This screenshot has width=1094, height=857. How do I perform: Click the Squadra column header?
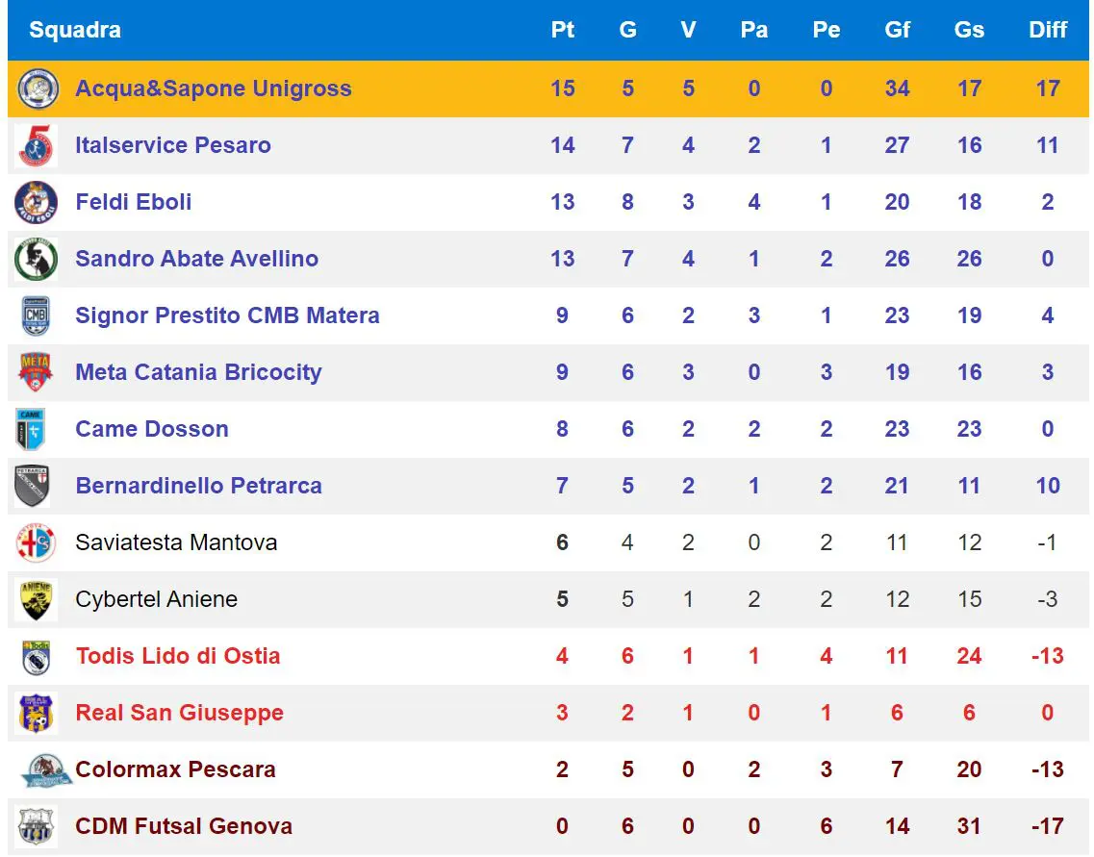pyautogui.click(x=75, y=30)
